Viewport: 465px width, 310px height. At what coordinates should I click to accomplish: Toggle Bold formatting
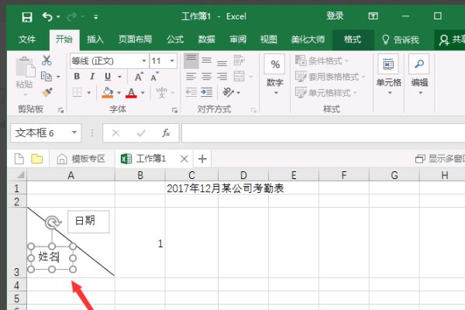coord(77,77)
